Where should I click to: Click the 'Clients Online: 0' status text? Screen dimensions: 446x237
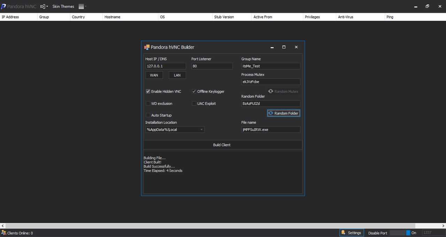point(20,233)
